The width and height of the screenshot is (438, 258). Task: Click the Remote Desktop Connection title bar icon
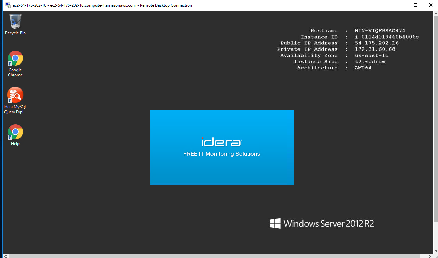[x=8, y=5]
